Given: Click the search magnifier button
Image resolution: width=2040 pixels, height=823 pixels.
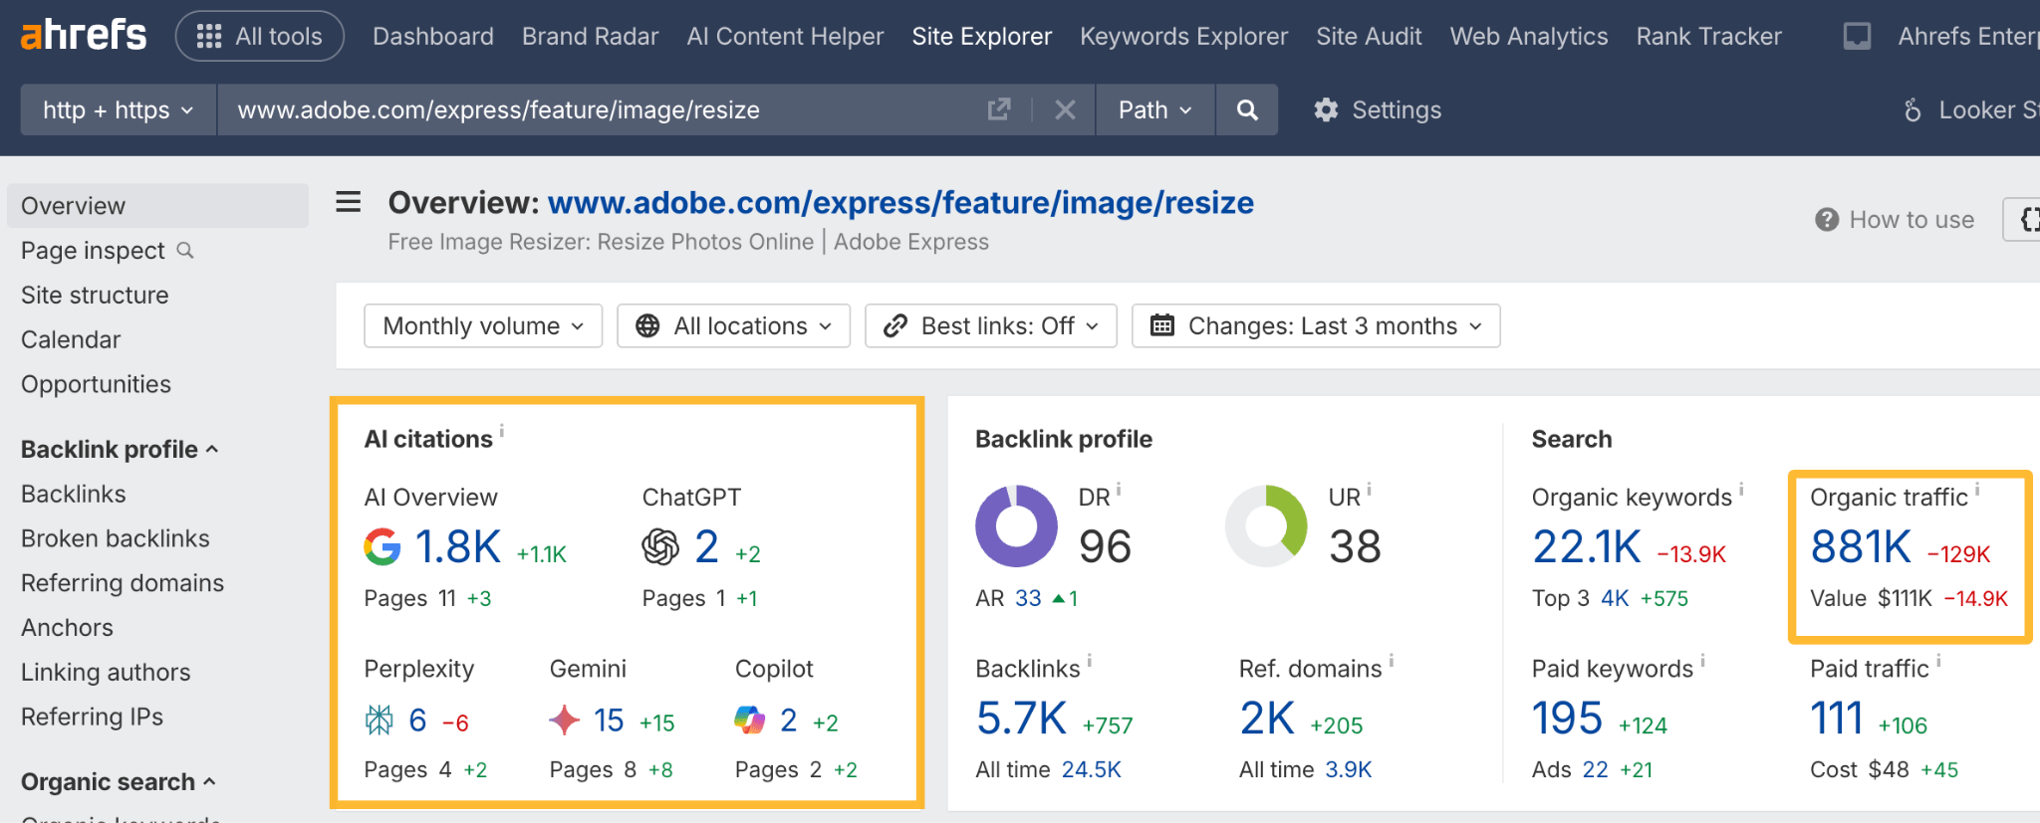Looking at the screenshot, I should [1246, 109].
